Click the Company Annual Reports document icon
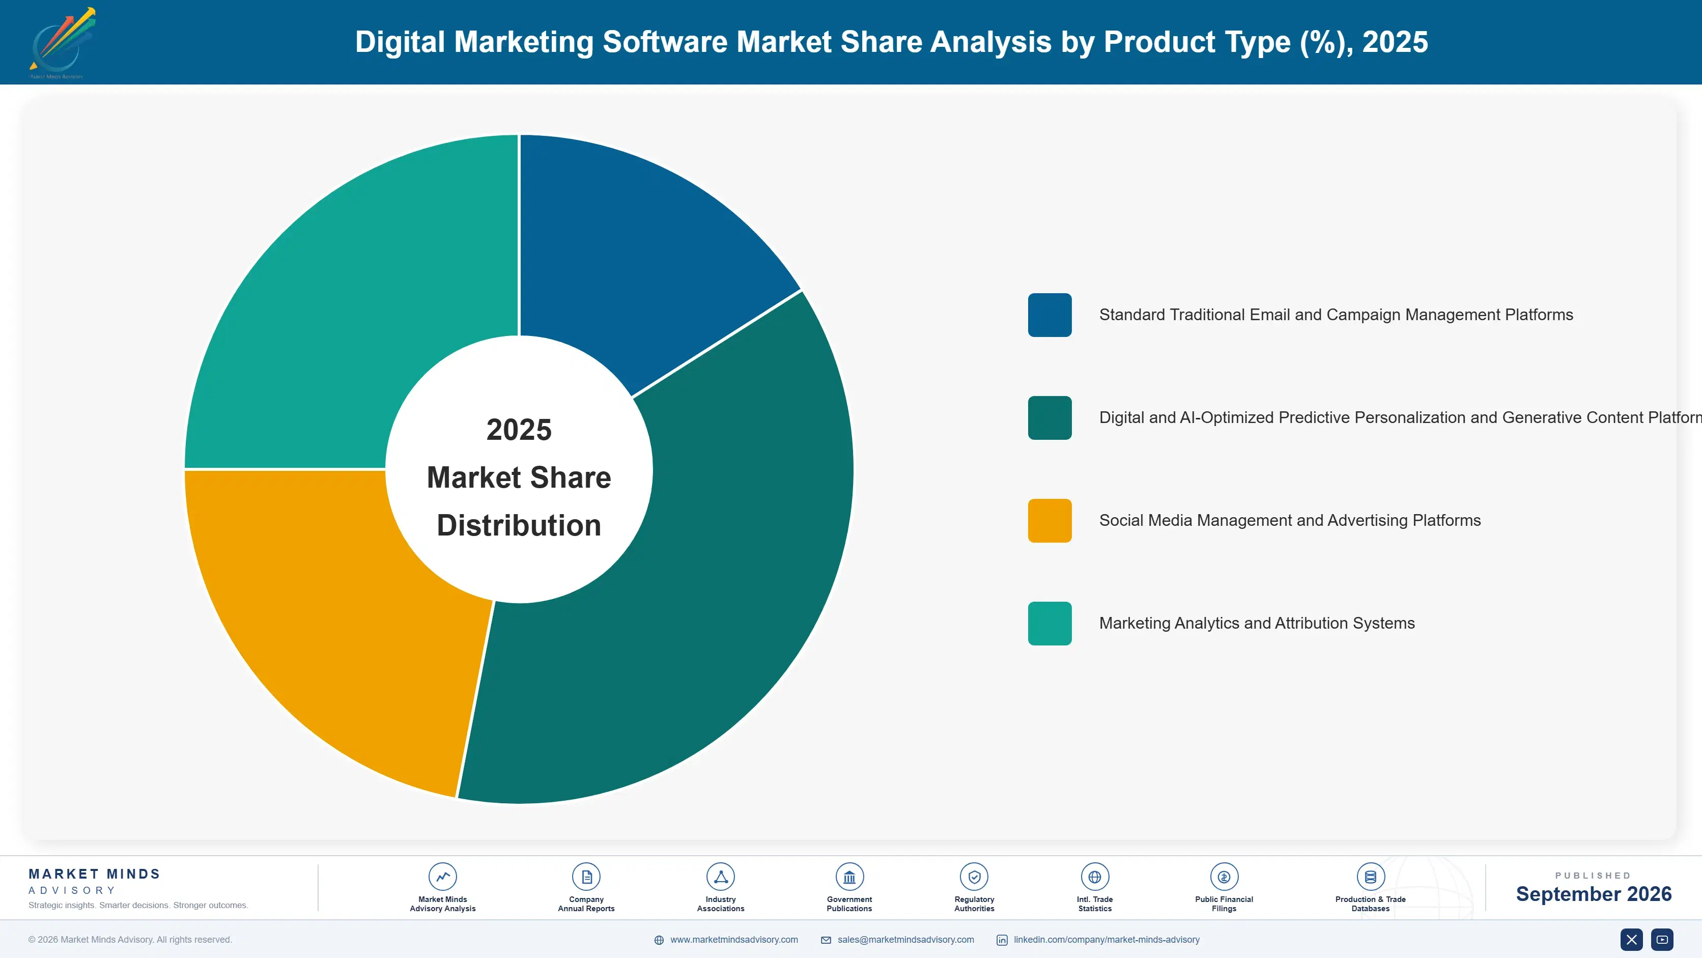 (x=586, y=877)
